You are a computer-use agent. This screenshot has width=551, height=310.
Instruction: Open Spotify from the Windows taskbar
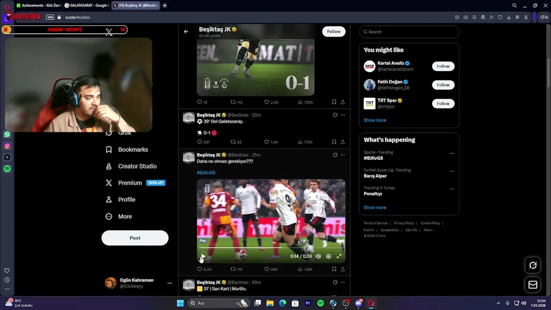click(x=320, y=303)
